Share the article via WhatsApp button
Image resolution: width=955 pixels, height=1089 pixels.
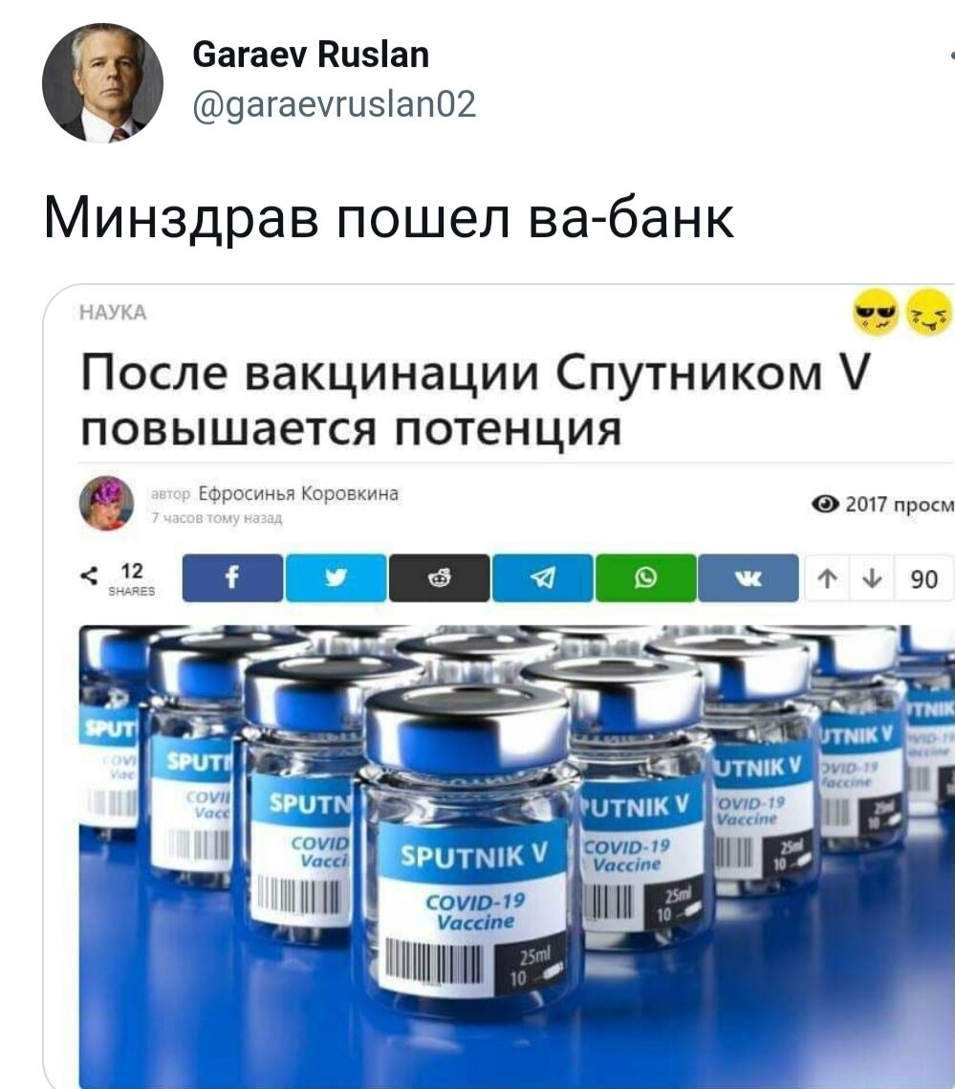pyautogui.click(x=646, y=577)
